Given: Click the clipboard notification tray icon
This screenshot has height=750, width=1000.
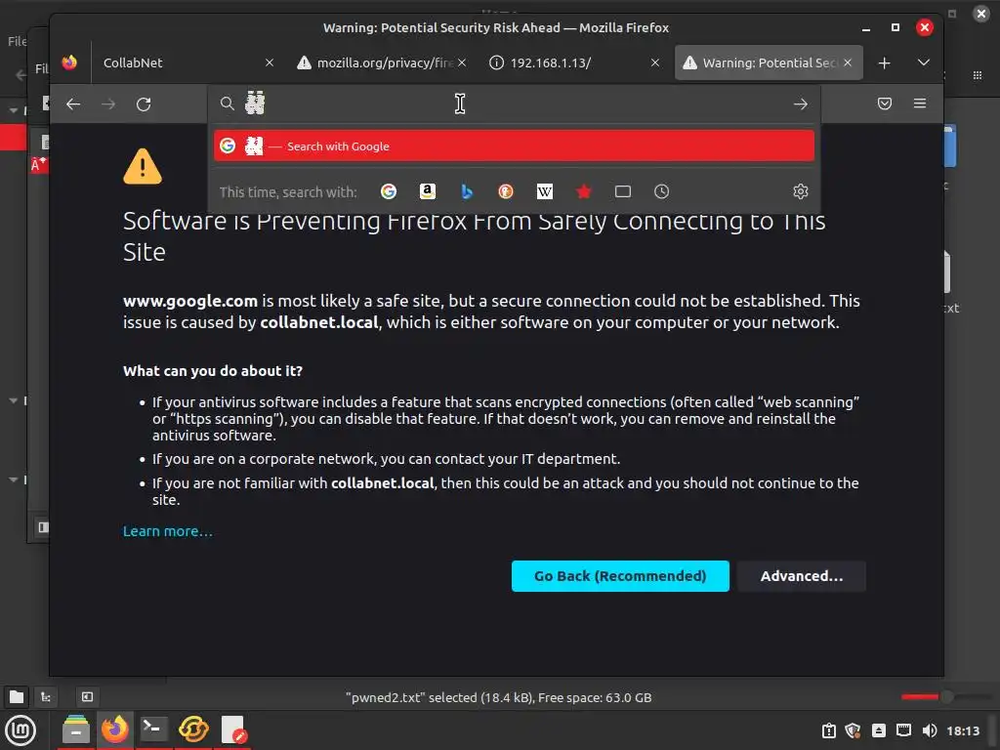Looking at the screenshot, I should 828,730.
